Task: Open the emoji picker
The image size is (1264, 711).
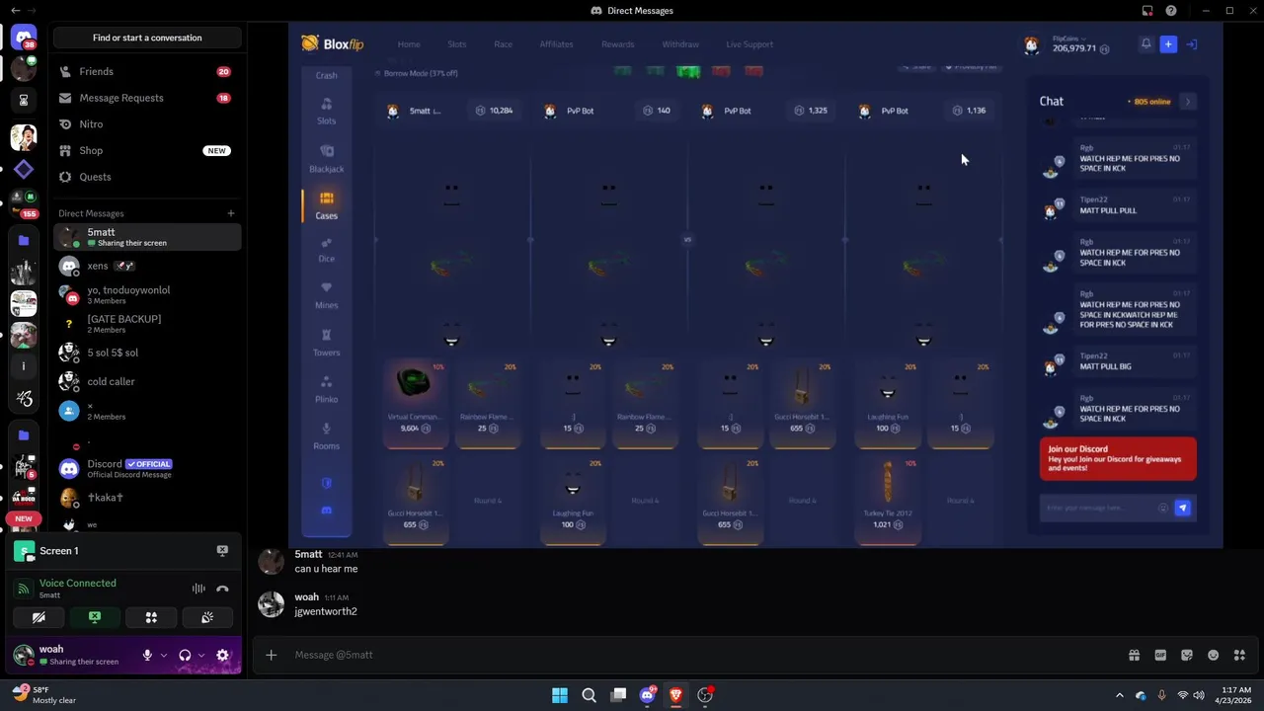Action: tap(1213, 655)
